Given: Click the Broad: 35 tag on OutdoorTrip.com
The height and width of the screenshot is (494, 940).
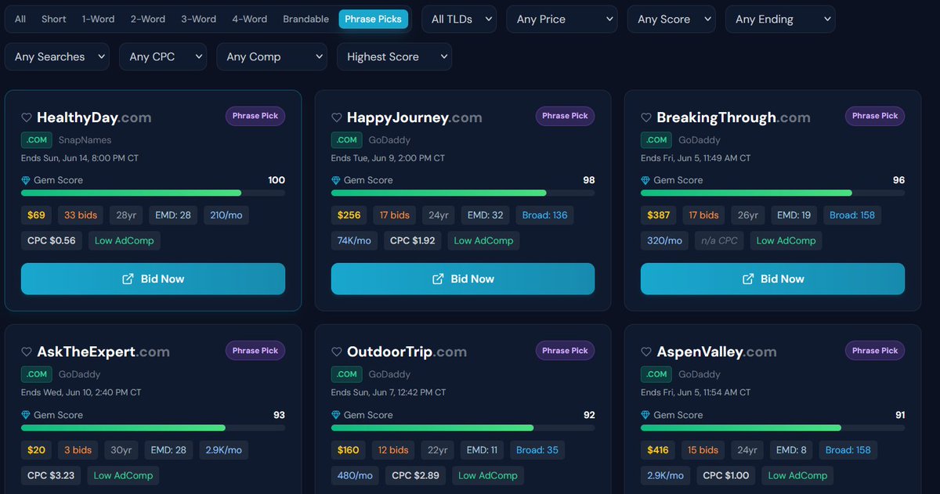Looking at the screenshot, I should click(x=537, y=450).
